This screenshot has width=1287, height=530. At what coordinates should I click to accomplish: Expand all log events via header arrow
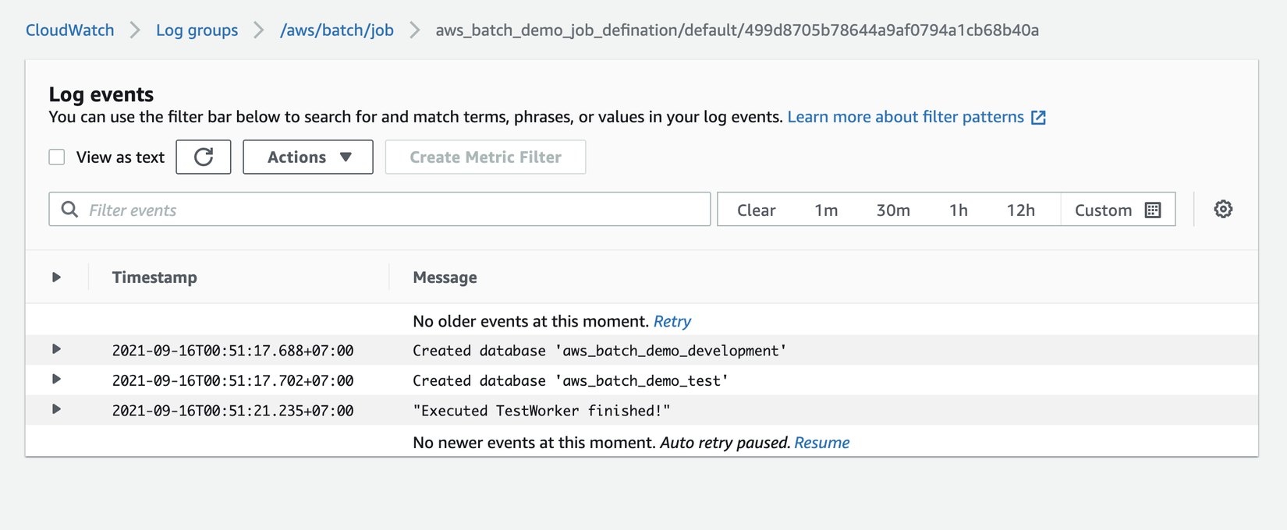[x=56, y=277]
